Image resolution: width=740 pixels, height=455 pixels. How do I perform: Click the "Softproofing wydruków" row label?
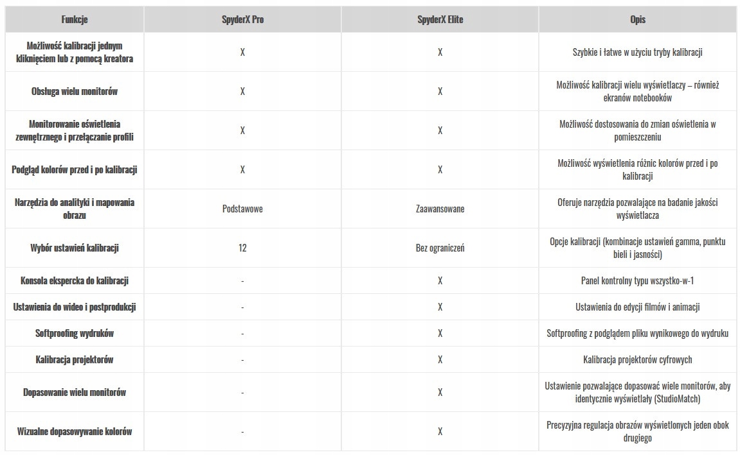pos(75,333)
